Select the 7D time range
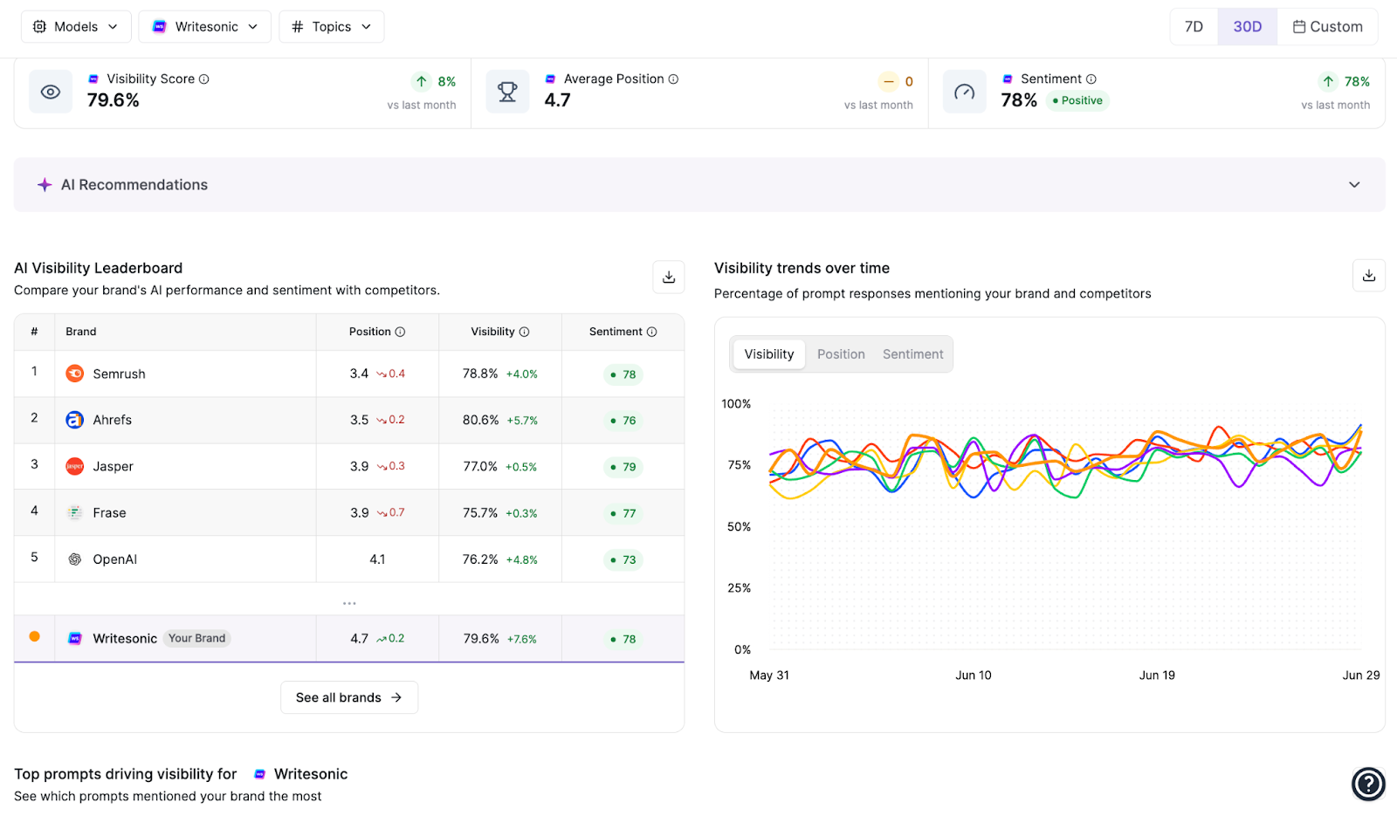The height and width of the screenshot is (816, 1397). pyautogui.click(x=1194, y=27)
